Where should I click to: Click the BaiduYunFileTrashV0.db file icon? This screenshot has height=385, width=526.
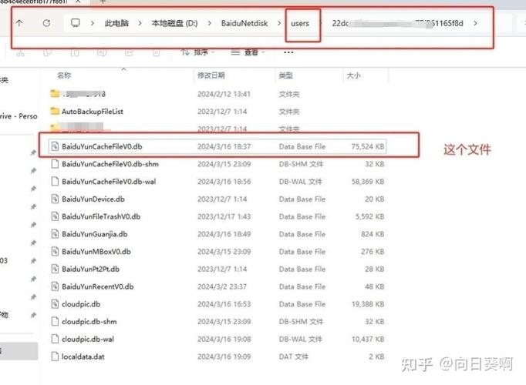click(55, 216)
